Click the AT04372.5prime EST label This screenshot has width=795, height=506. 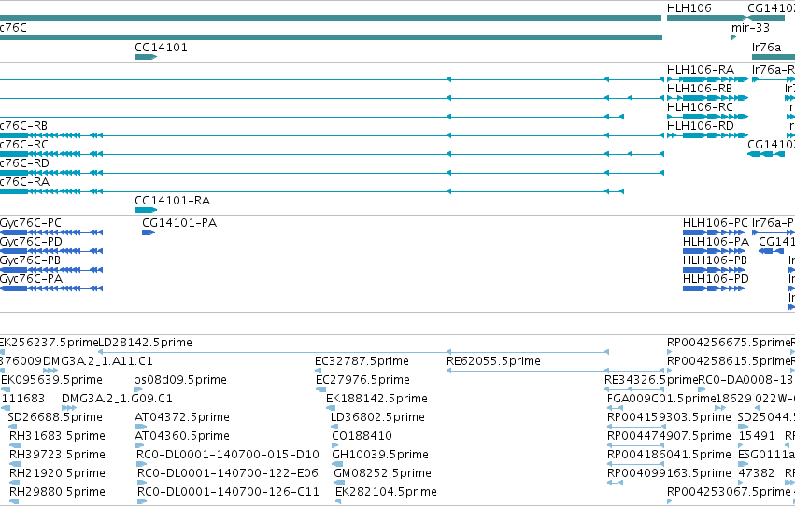(182, 417)
